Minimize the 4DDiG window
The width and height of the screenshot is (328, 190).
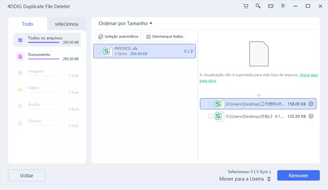click(295, 6)
